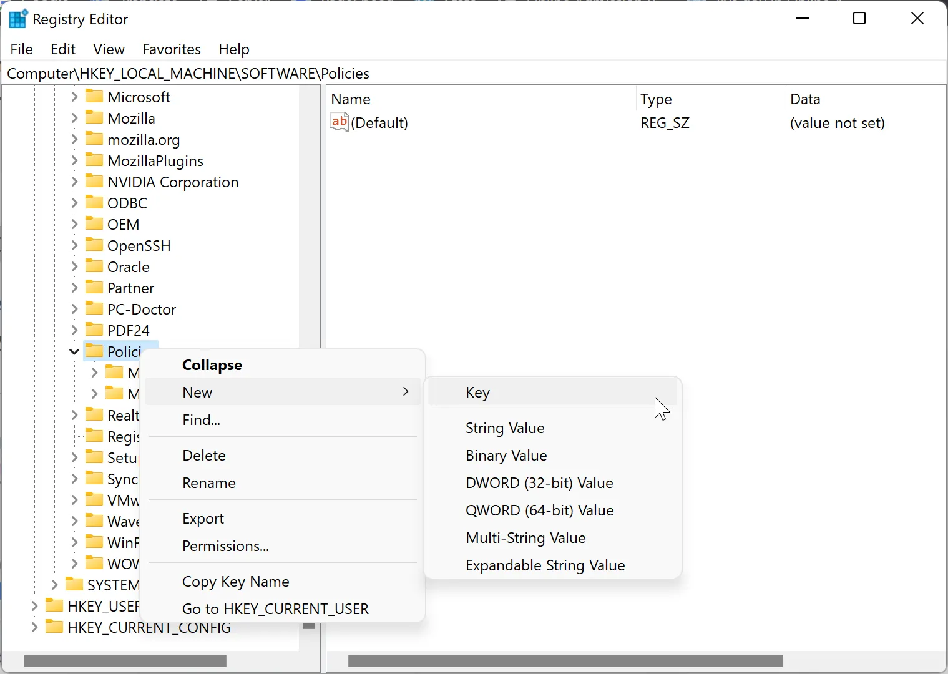Select DWORD (32-bit) Value option

(x=539, y=483)
